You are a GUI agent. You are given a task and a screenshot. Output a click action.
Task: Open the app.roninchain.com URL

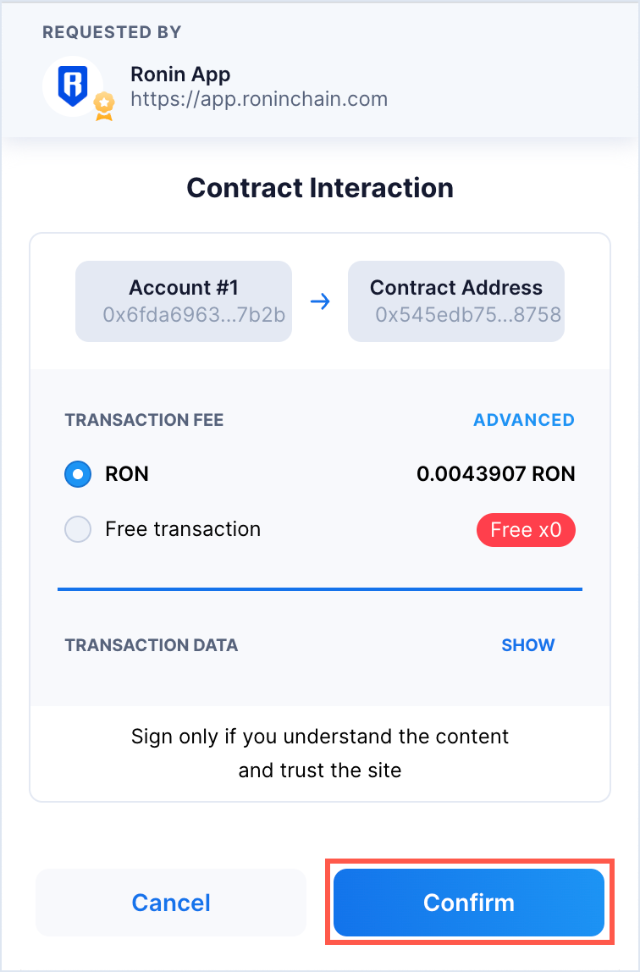(x=259, y=99)
